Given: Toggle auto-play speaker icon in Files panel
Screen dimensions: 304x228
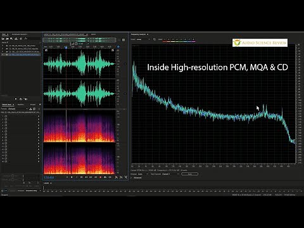Looking at the screenshot, I should pyautogui.click(x=25, y=99).
